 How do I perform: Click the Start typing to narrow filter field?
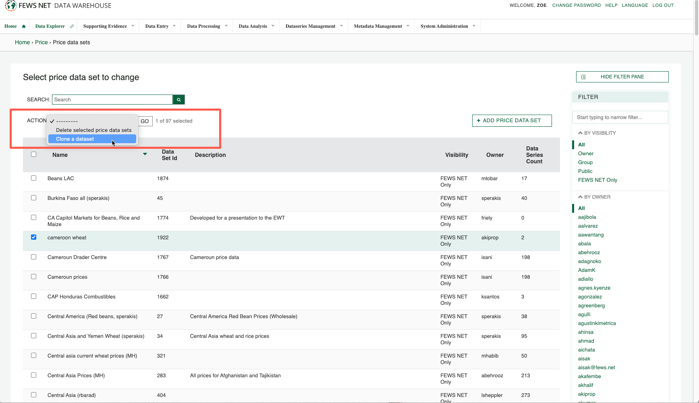point(620,117)
